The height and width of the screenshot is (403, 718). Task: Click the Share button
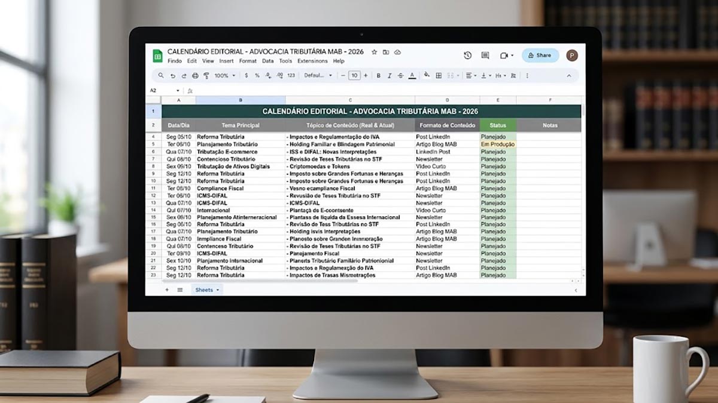click(x=540, y=56)
